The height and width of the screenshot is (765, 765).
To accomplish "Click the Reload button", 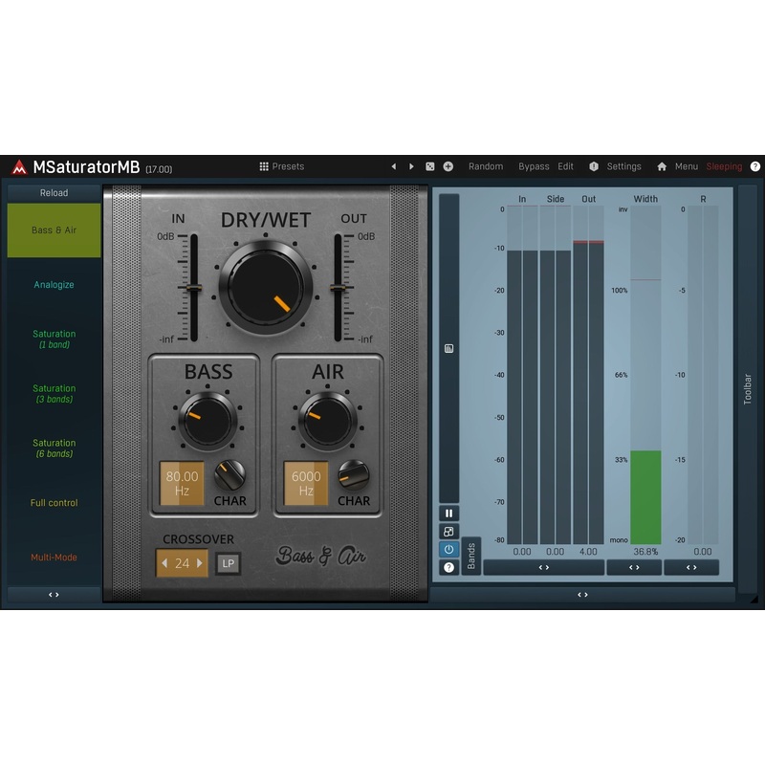I will [x=55, y=193].
